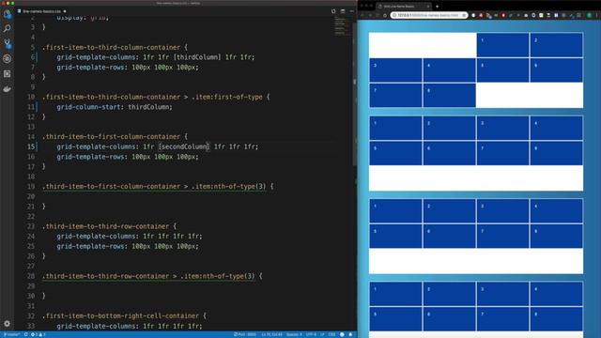Click the [secondColumn] text on line 15
This screenshot has height=338, width=601.
[184, 146]
